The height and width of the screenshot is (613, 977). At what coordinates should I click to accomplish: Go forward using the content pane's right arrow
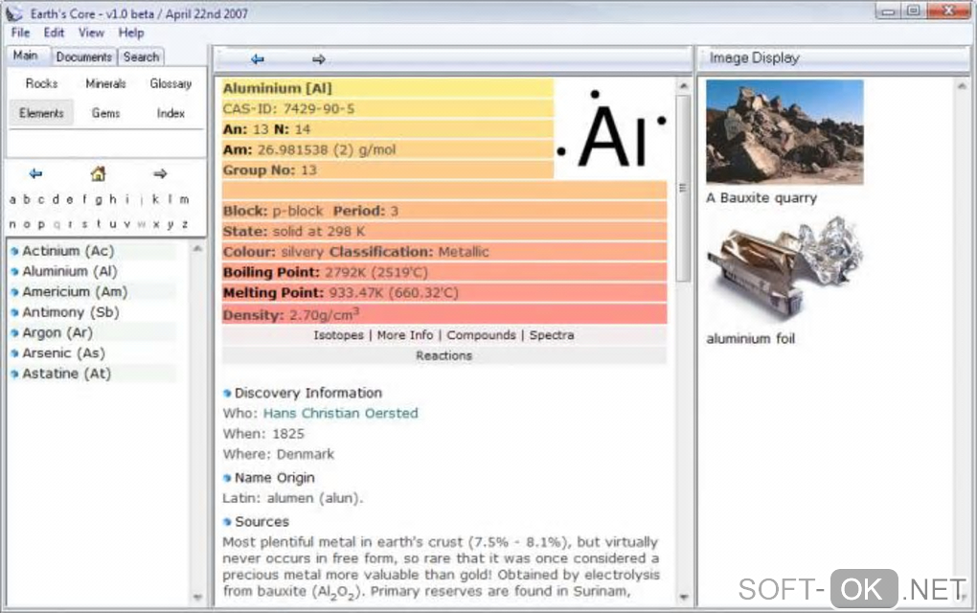318,59
